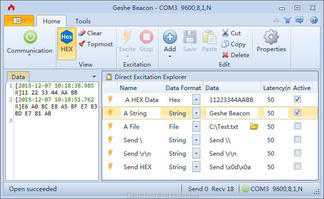
Task: Open Data Format dropdown for Send \ row
Action: click(x=196, y=140)
